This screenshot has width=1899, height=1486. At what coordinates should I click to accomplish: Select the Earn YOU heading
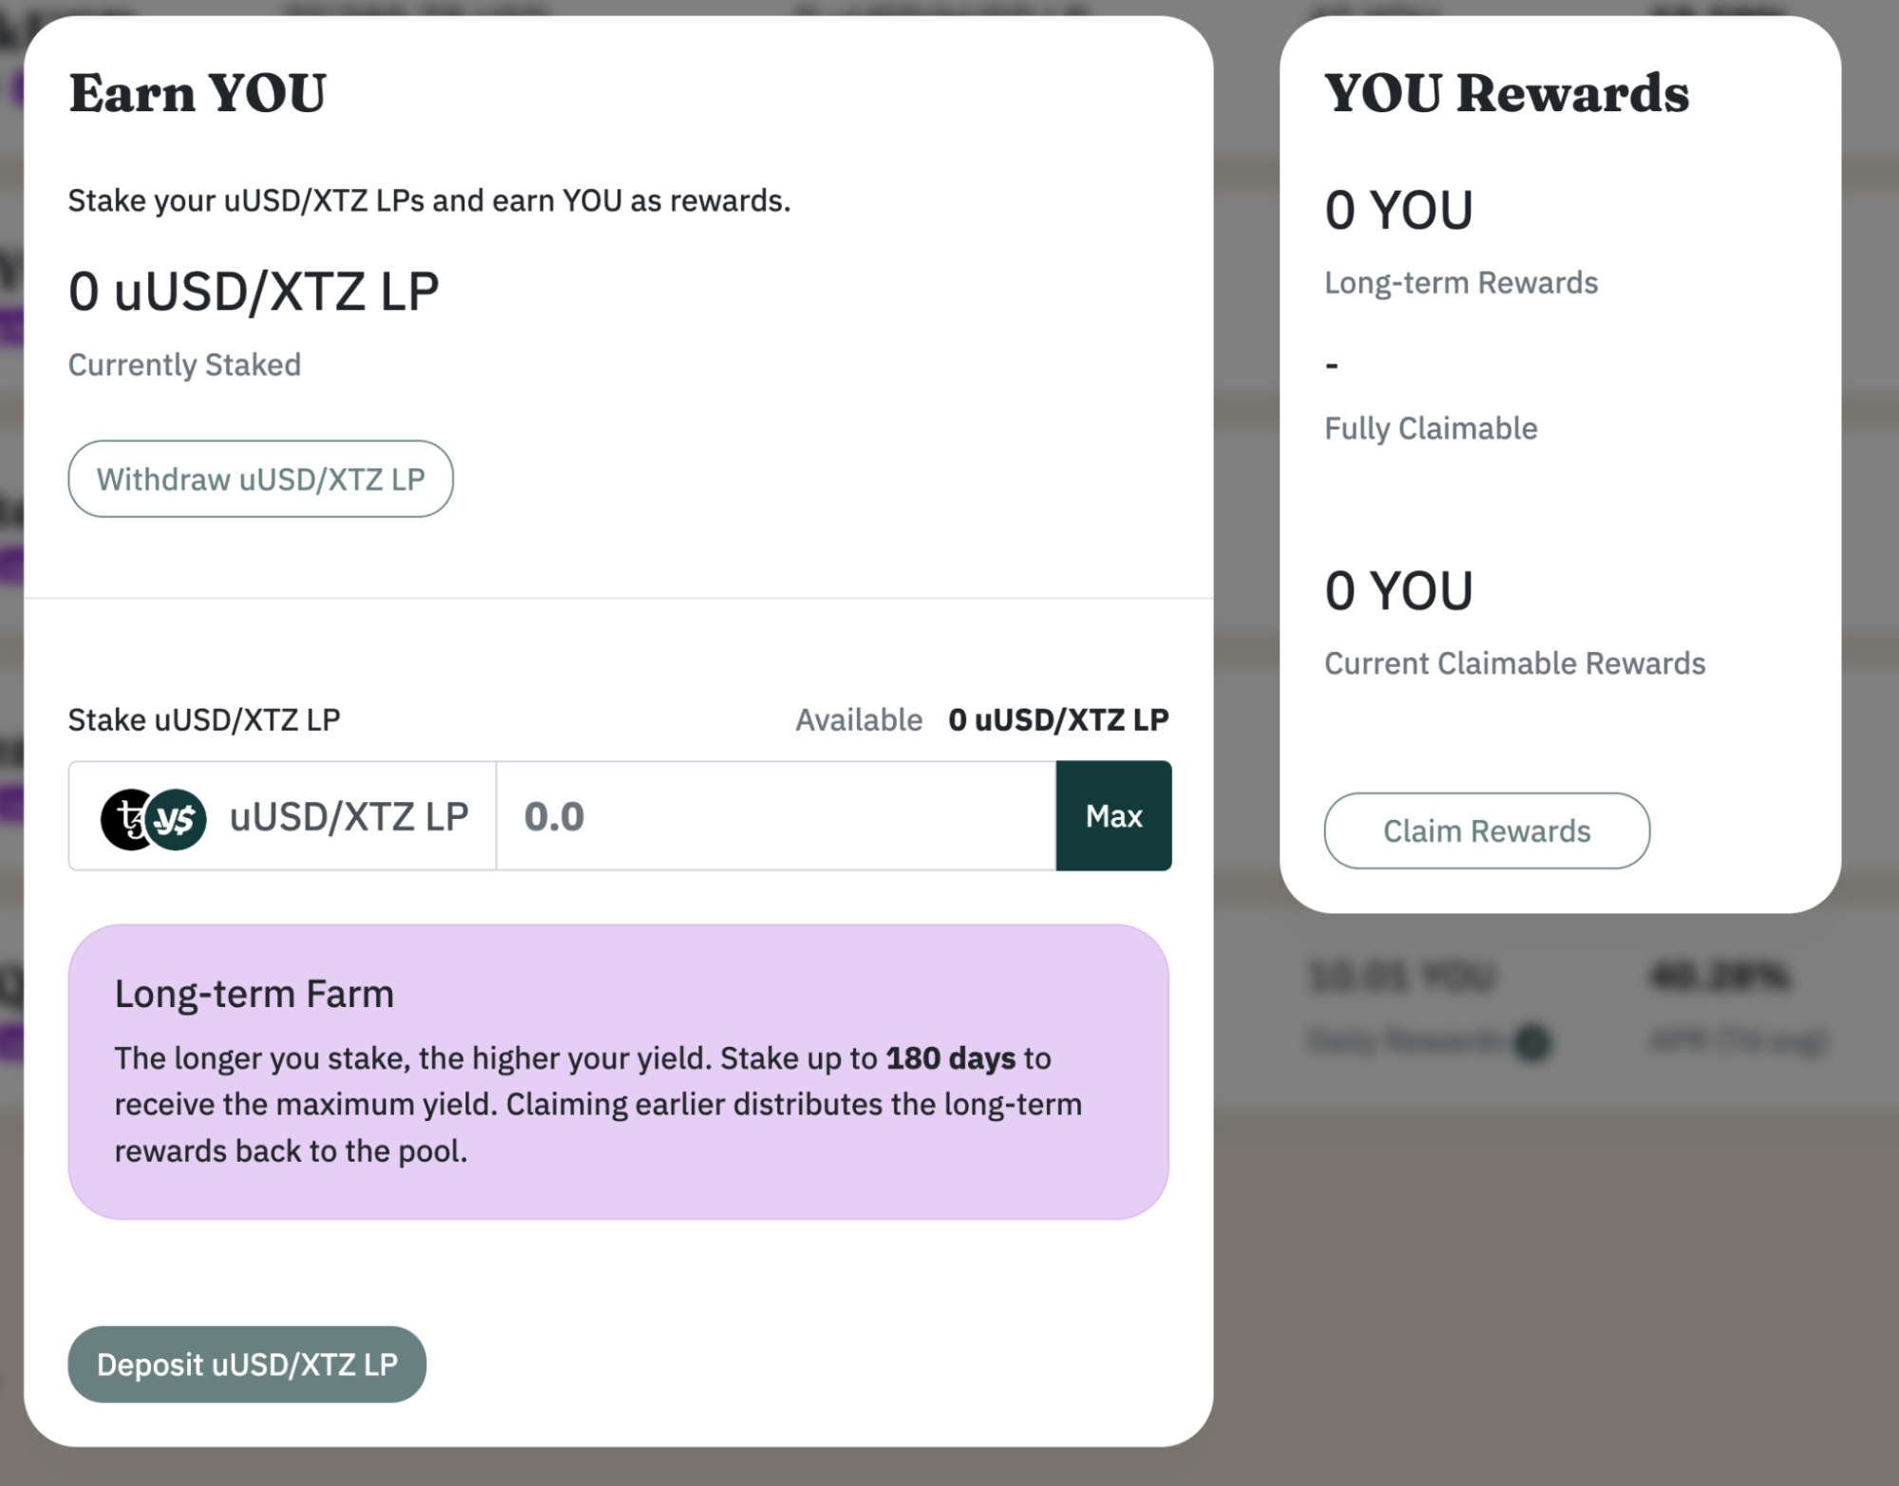click(x=198, y=93)
